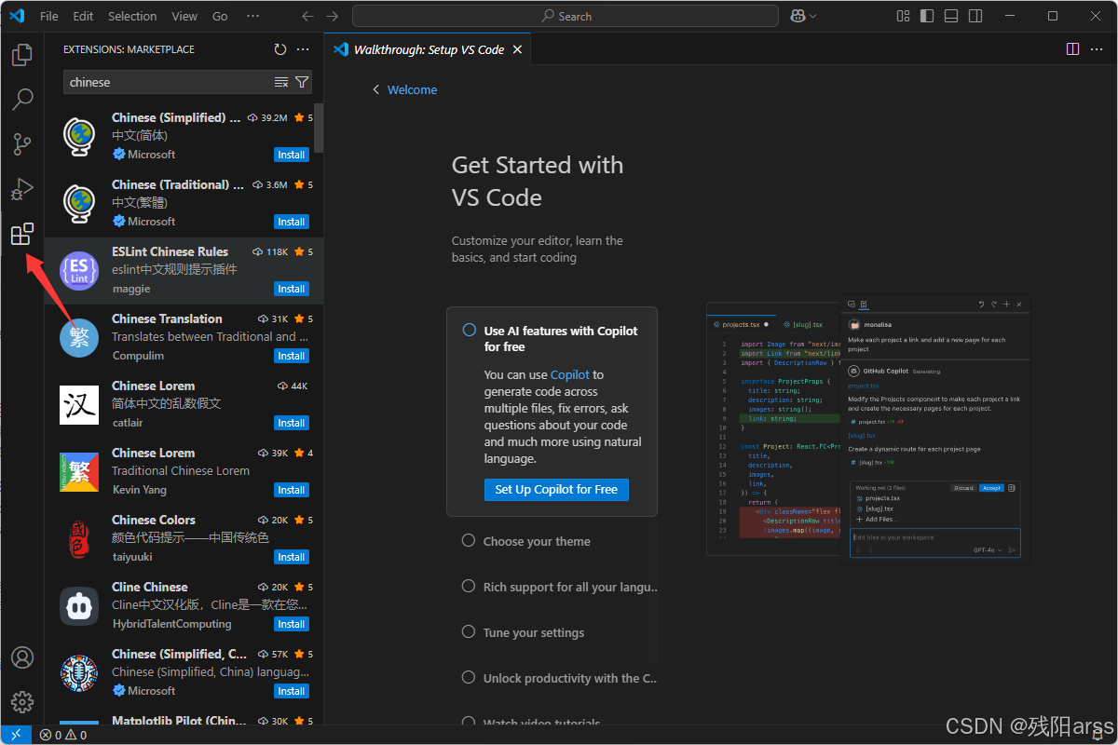Click the command center search box
Screen dimensions: 1118x745
[x=566, y=16]
